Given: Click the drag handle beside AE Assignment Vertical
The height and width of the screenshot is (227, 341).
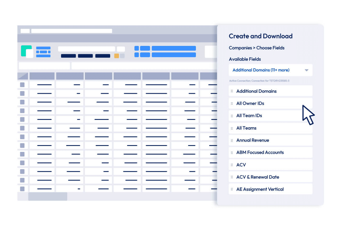Looking at the screenshot, I should click(232, 189).
